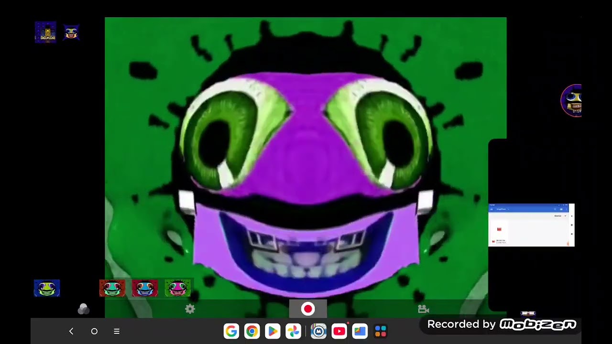Launch YouTube from the taskbar
Viewport: 612px width, 344px height.
pos(339,331)
